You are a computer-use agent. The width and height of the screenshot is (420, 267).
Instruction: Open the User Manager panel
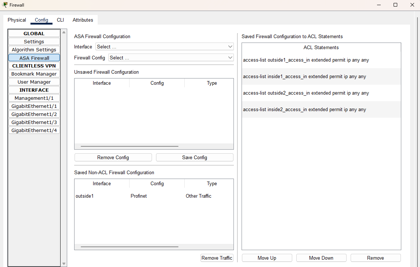click(x=34, y=82)
